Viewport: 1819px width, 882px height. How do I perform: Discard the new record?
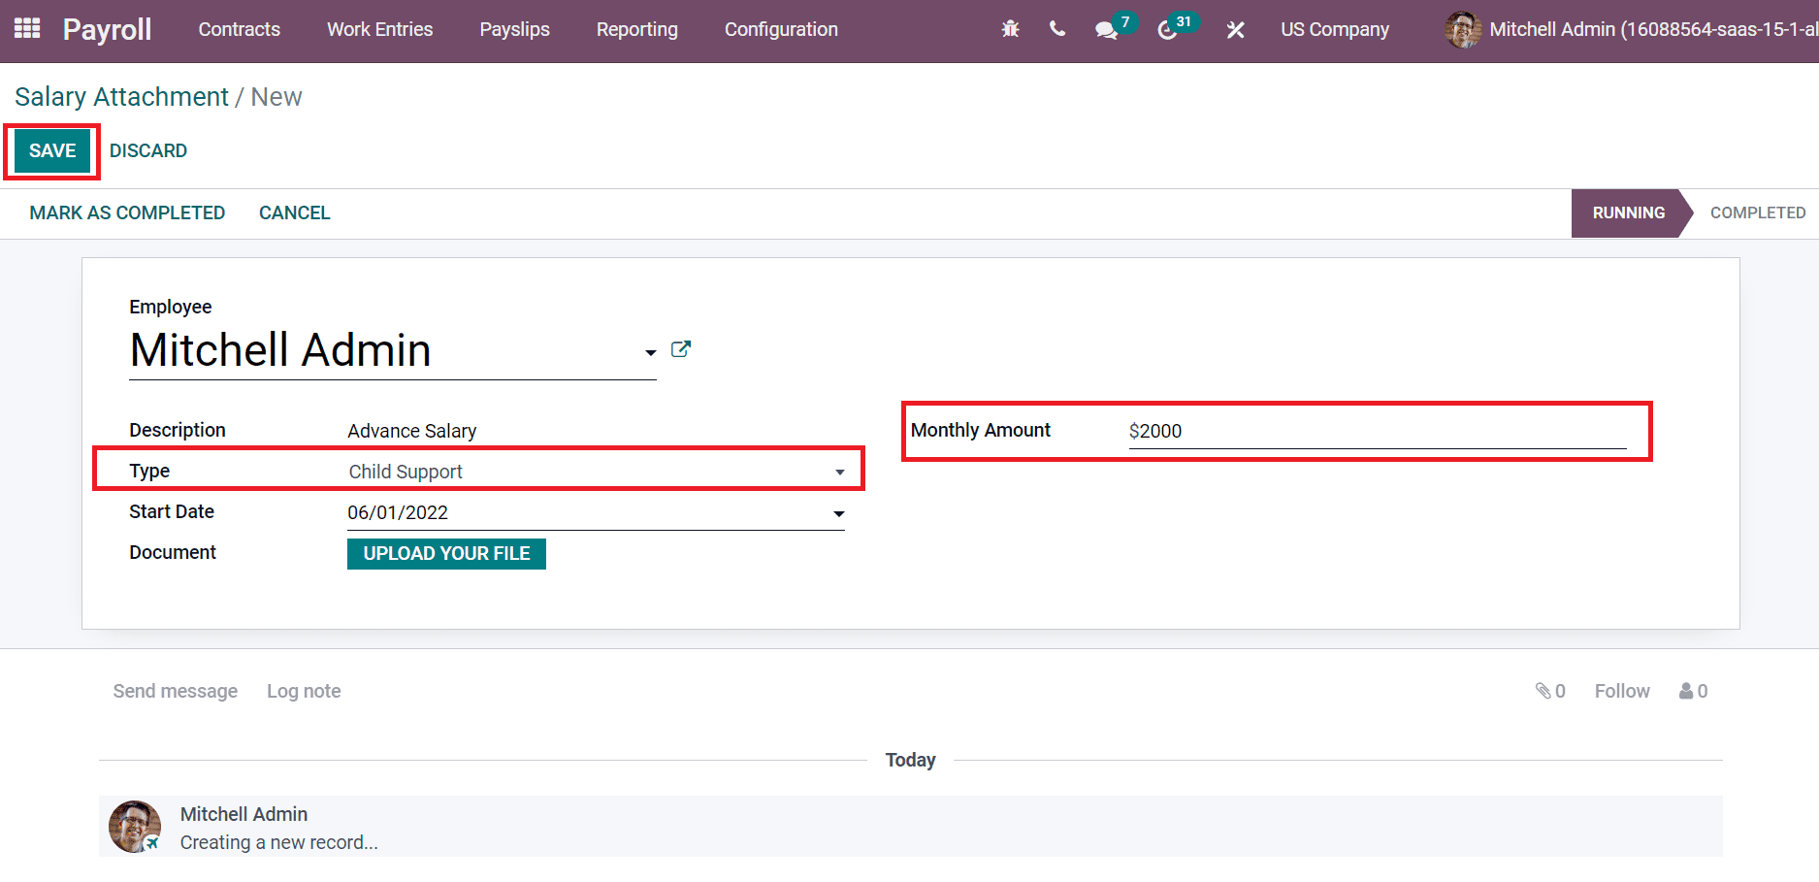(x=148, y=150)
